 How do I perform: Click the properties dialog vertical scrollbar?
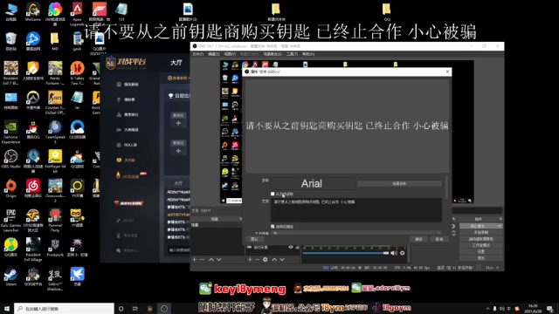coord(446,187)
